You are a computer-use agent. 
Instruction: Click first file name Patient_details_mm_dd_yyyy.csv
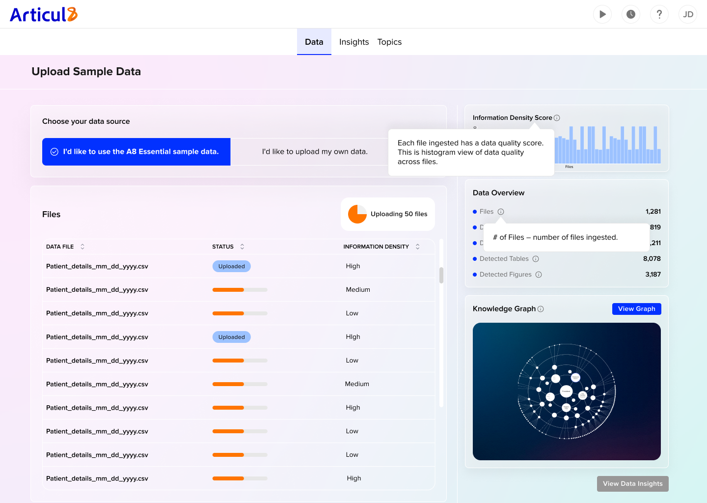coord(97,266)
